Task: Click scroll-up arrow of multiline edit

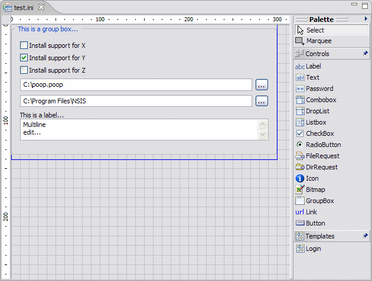Action: [x=262, y=124]
